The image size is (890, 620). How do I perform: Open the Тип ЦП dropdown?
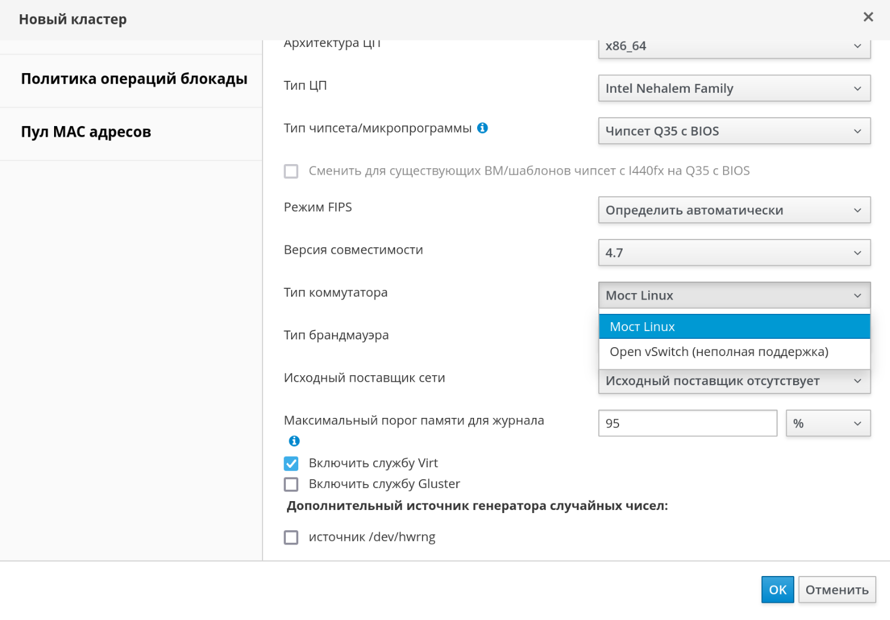[734, 89]
